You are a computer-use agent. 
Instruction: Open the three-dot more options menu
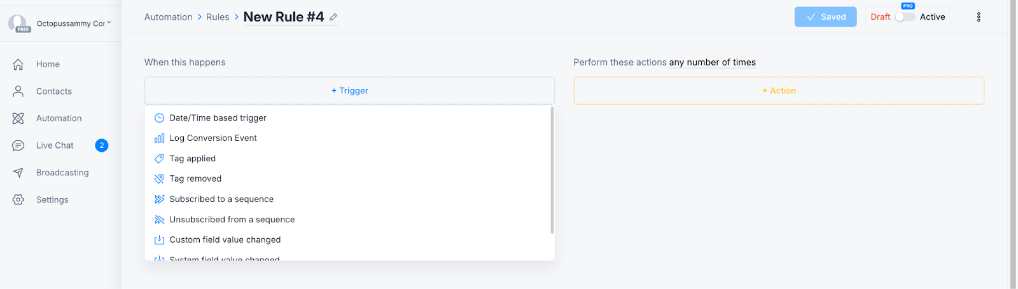979,17
